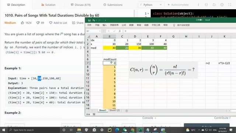Image resolution: width=236 pixels, height=133 pixels.
Task: Toggle fullscreen icon in LeetCode editor
Action: [x=230, y=5]
